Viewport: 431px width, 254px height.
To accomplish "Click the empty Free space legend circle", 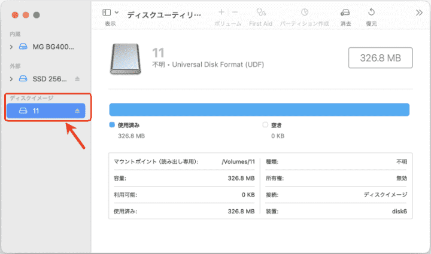I will [x=266, y=126].
